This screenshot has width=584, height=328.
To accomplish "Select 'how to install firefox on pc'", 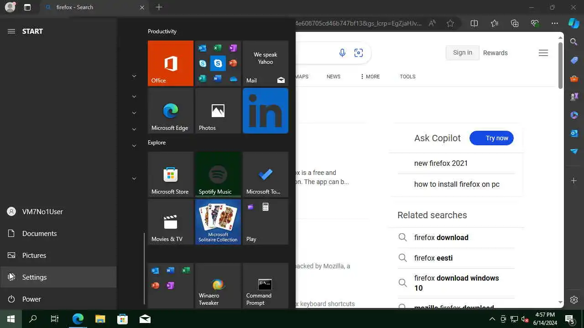I will [x=456, y=184].
